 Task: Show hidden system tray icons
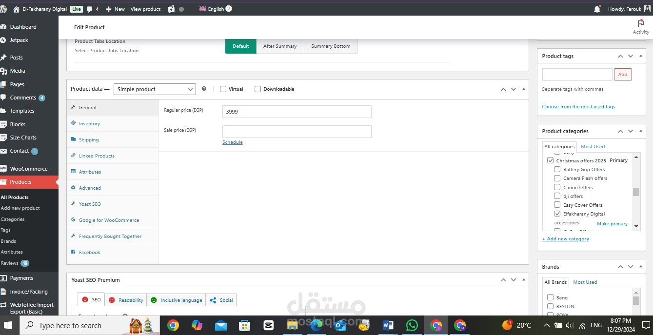click(546, 325)
